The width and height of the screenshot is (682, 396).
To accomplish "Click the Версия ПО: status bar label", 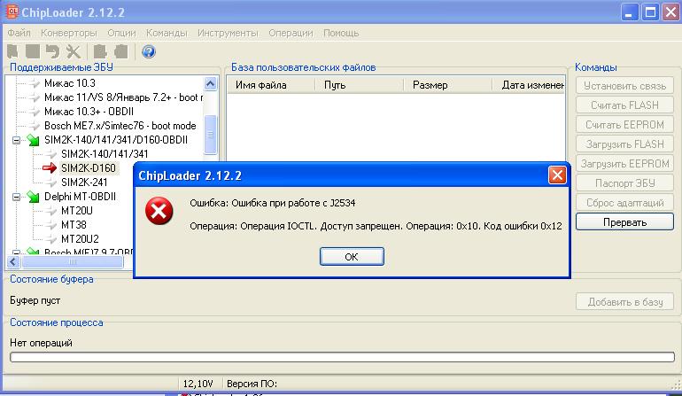I will (252, 384).
